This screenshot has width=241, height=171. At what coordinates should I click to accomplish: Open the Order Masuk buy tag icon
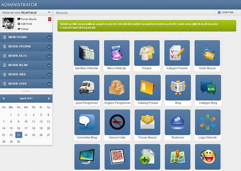click(207, 53)
